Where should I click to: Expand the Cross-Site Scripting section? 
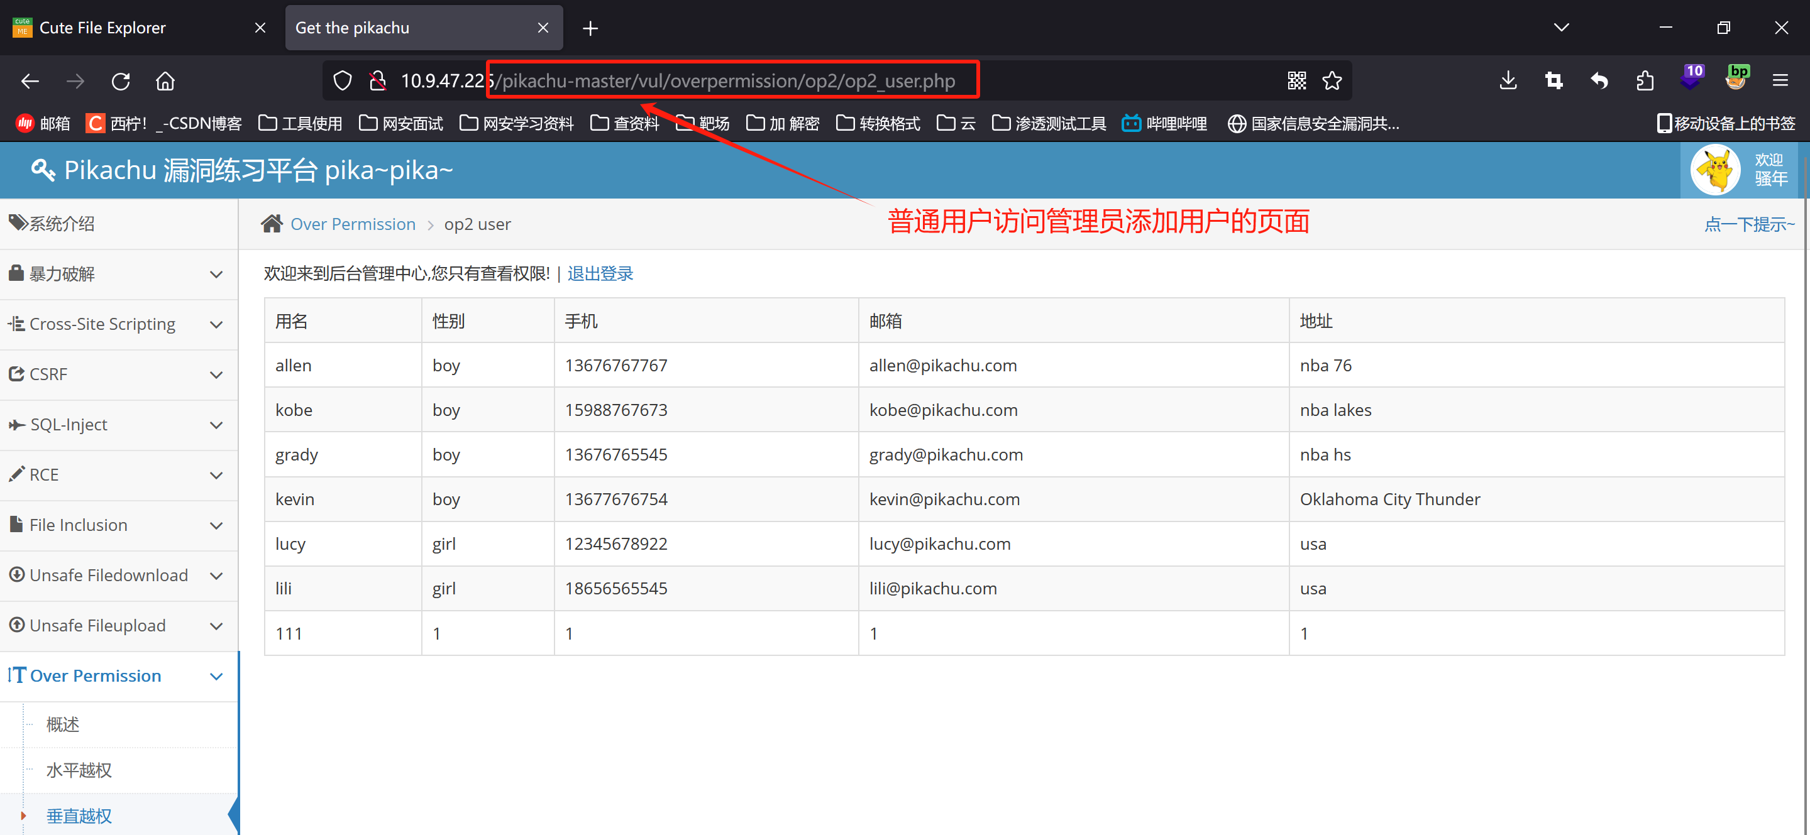point(119,324)
